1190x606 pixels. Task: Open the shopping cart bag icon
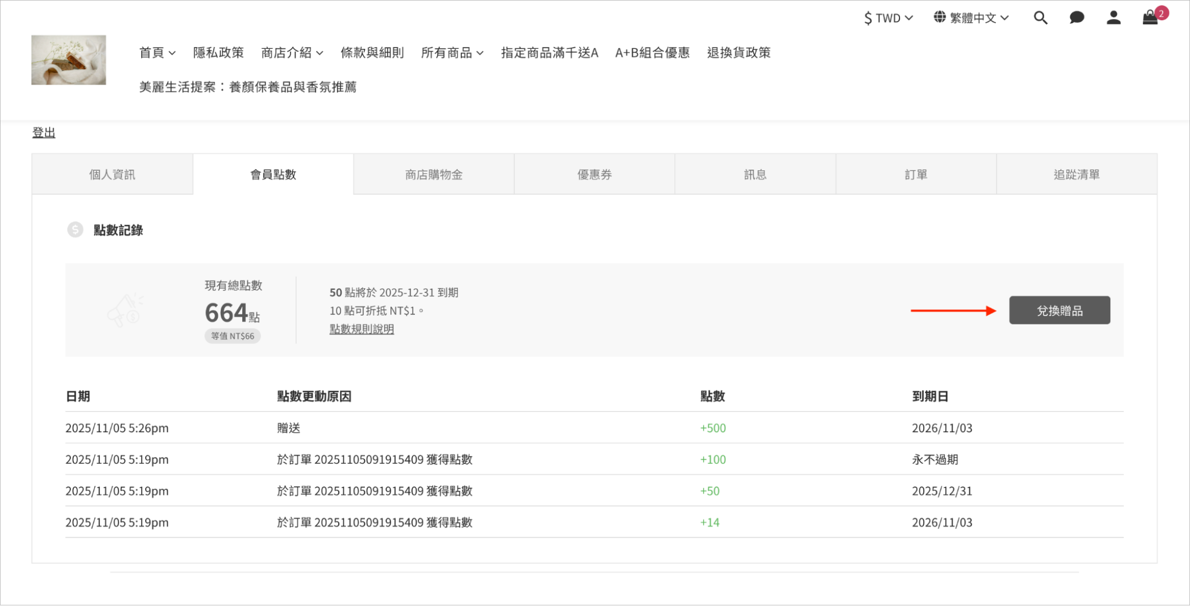[x=1150, y=18]
